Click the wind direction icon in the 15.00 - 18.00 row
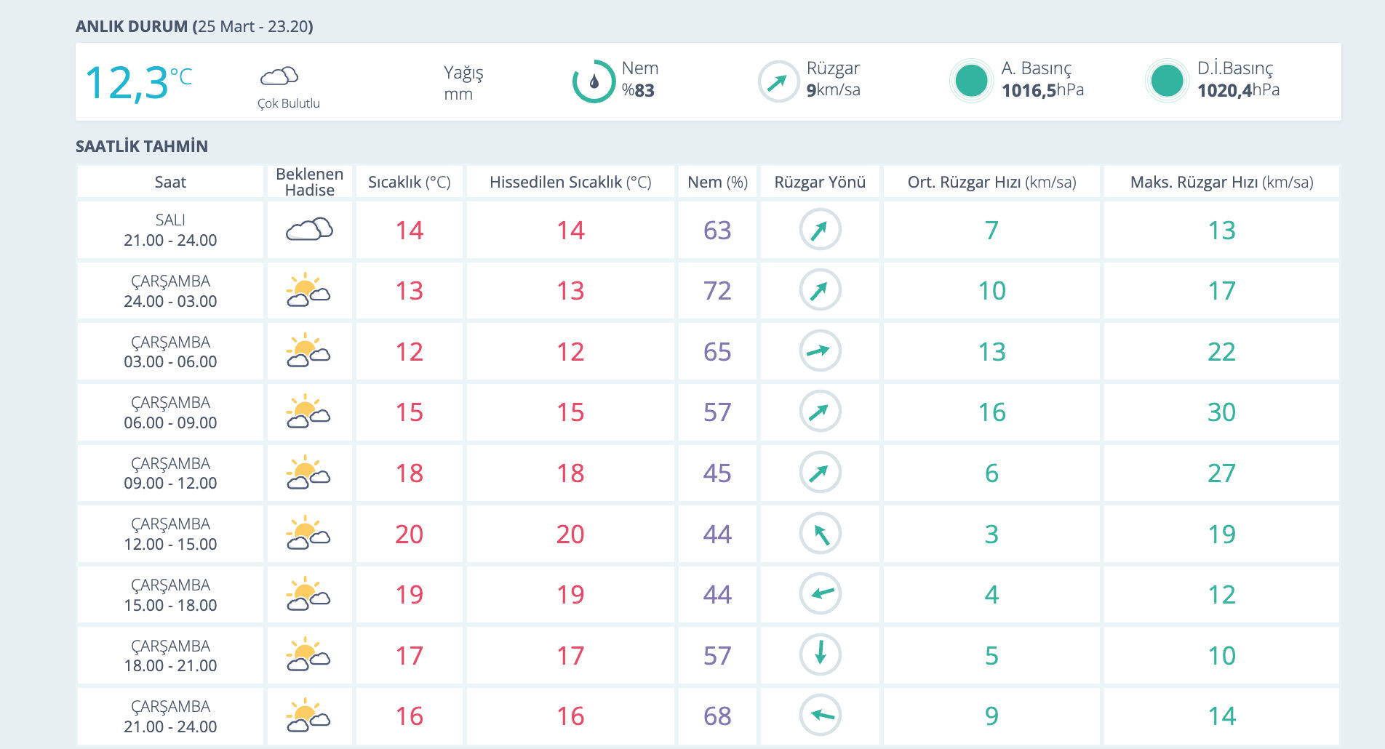The width and height of the screenshot is (1385, 749). click(x=820, y=593)
